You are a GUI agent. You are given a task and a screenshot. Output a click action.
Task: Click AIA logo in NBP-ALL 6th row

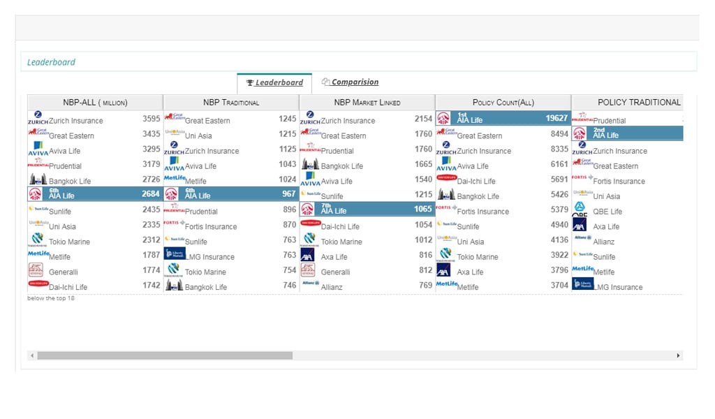tap(35, 193)
